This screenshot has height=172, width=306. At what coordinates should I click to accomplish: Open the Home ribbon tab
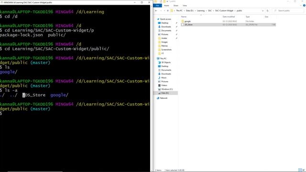click(166, 5)
